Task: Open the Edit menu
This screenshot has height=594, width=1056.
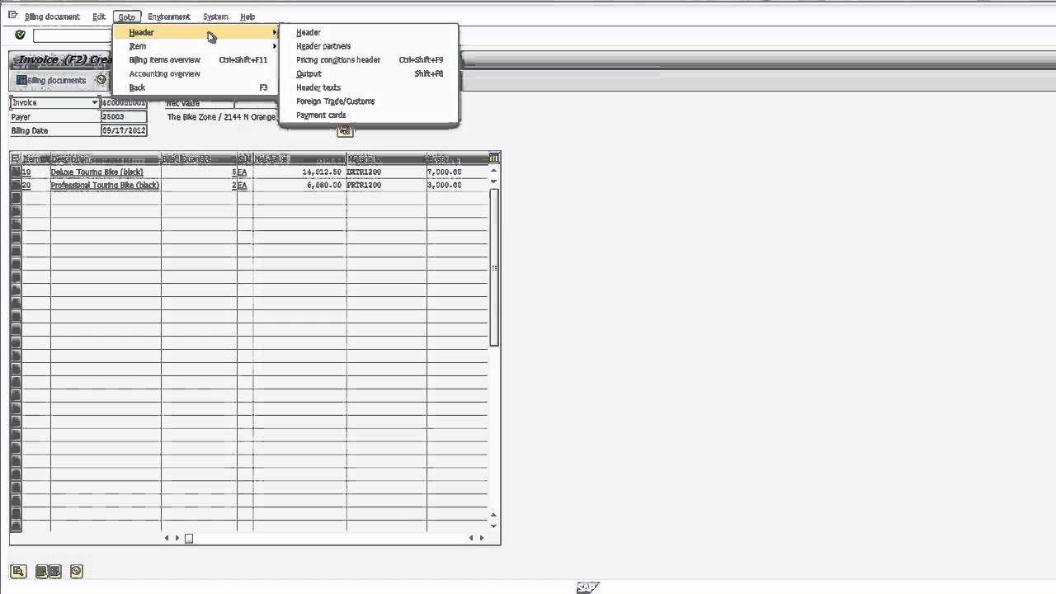Action: (x=99, y=16)
